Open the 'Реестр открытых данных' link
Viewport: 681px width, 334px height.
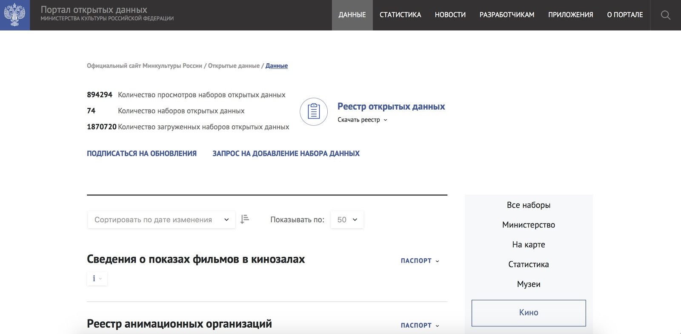point(391,107)
